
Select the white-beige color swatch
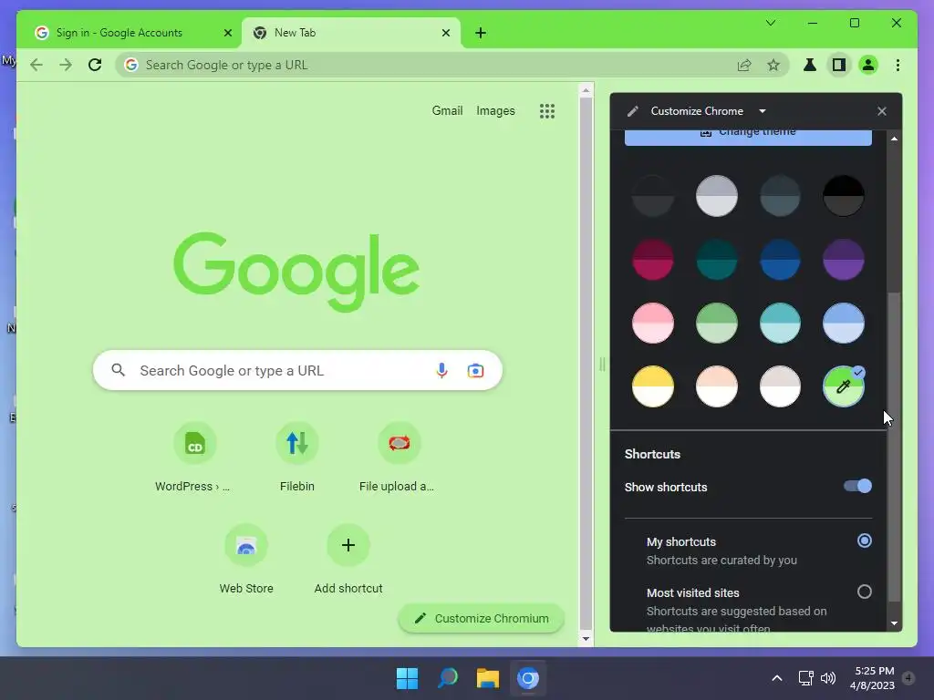click(780, 386)
